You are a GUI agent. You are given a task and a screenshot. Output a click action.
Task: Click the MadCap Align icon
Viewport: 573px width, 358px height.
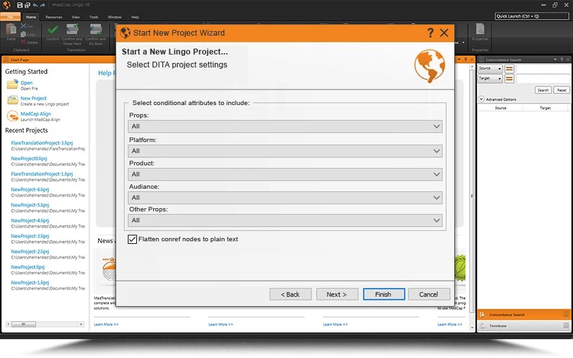point(12,116)
